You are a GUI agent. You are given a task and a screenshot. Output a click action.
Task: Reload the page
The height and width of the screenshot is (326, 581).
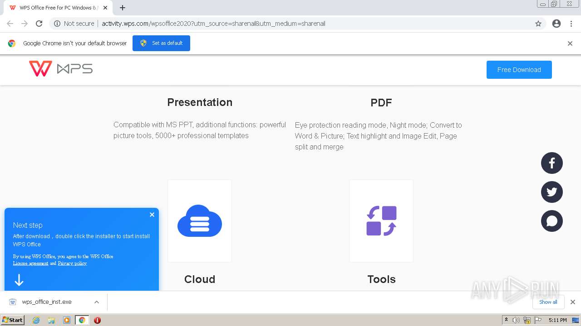(39, 24)
